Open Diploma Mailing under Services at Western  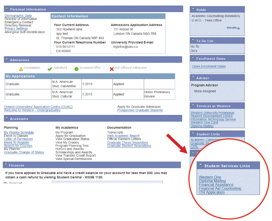tap(202, 126)
